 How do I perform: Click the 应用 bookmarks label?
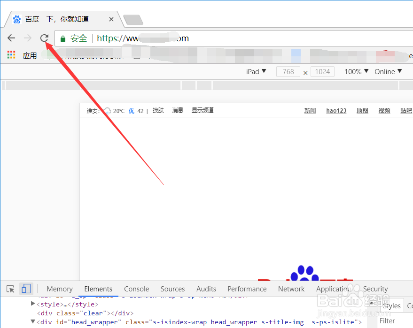pyautogui.click(x=30, y=55)
